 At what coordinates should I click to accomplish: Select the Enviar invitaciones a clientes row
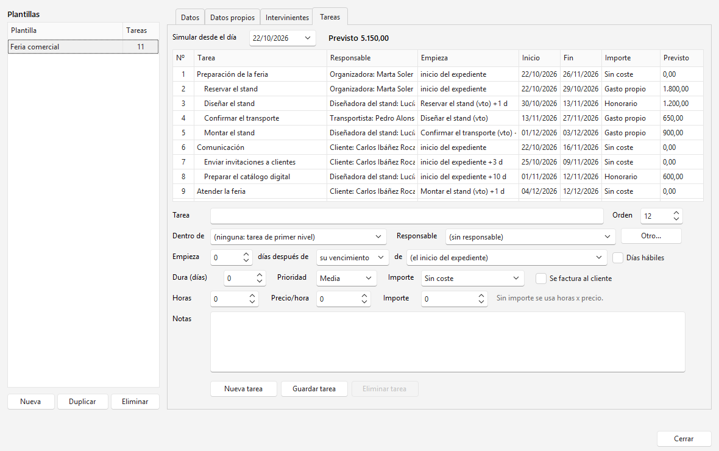coord(438,162)
